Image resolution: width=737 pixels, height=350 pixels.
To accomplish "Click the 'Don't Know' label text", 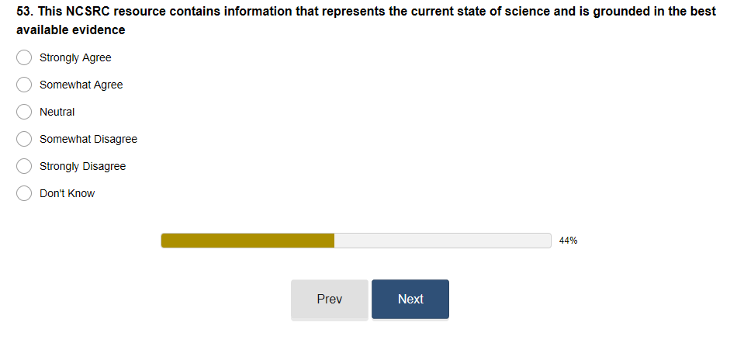I will (x=67, y=193).
